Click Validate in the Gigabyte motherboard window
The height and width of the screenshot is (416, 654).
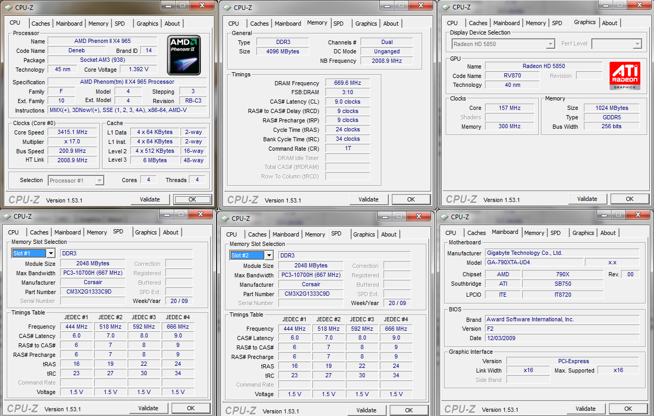click(586, 409)
